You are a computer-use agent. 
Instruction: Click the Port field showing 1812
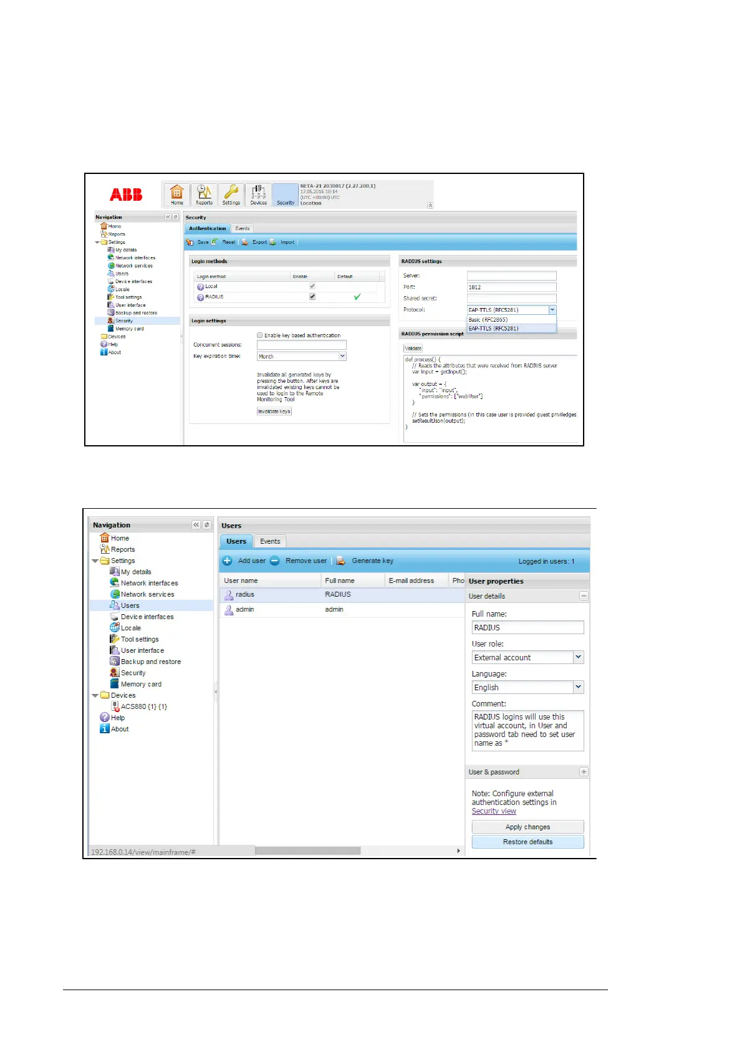tap(511, 287)
